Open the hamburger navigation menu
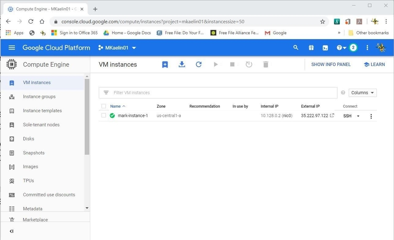Image resolution: width=394 pixels, height=240 pixels. pyautogui.click(x=12, y=48)
